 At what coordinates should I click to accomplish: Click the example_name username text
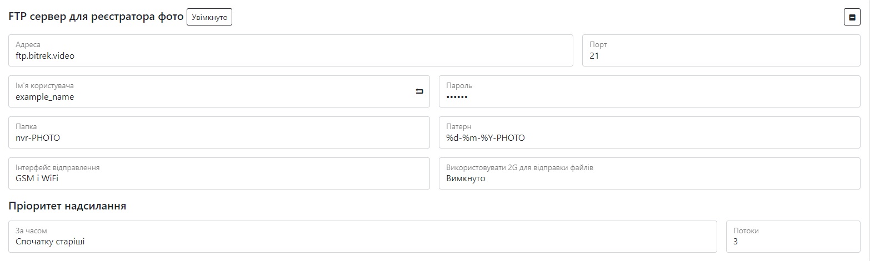point(45,97)
